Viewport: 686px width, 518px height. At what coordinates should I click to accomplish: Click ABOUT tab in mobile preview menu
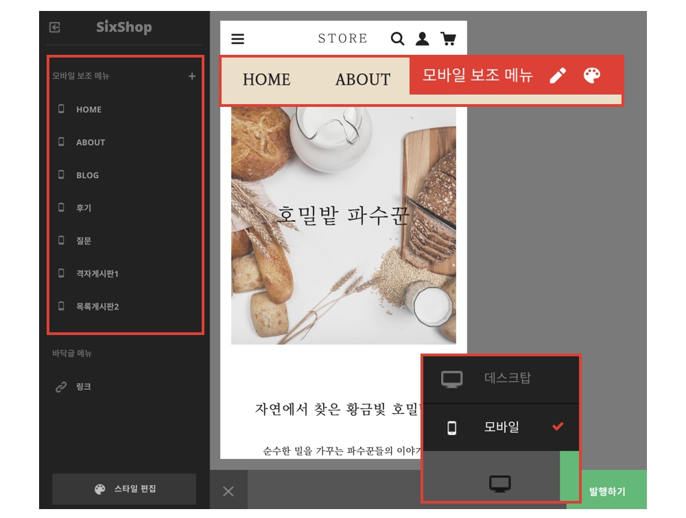[x=362, y=80]
